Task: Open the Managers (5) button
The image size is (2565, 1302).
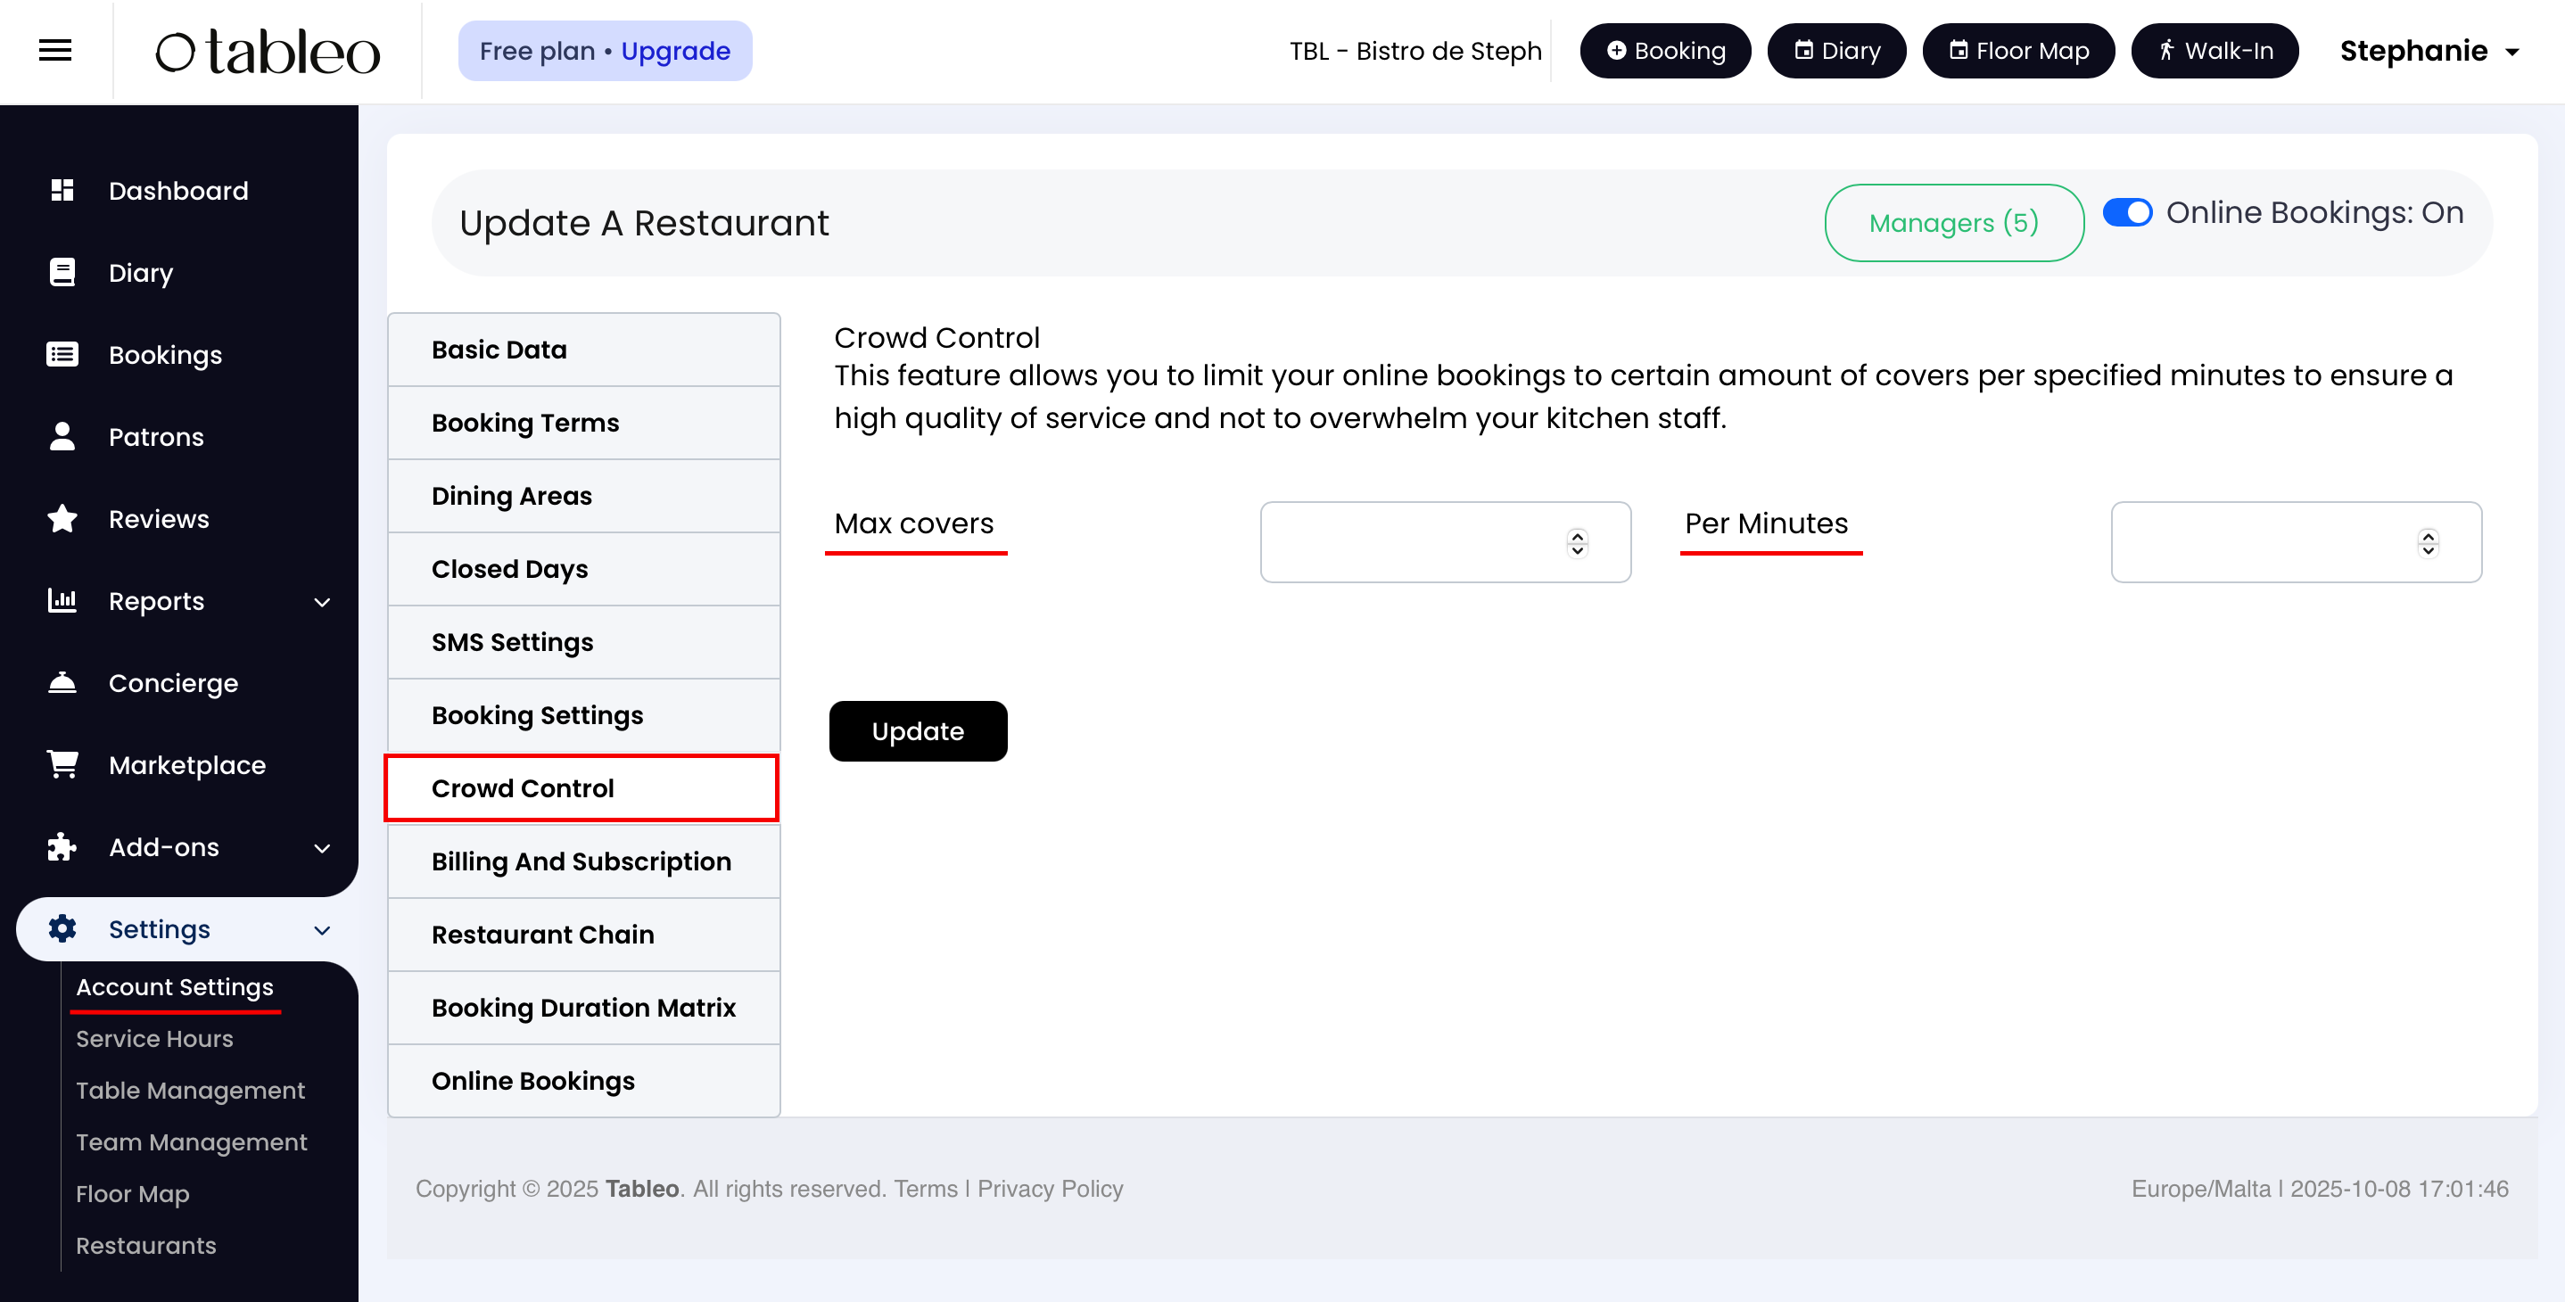Action: click(x=1952, y=223)
